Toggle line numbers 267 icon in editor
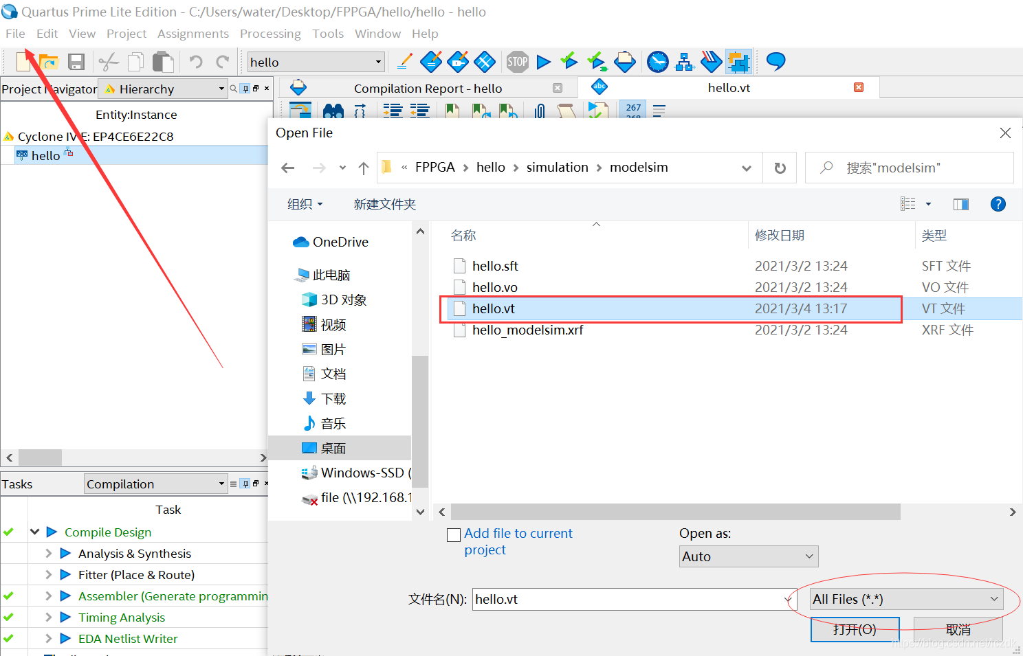Viewport: 1023px width, 656px height. pyautogui.click(x=633, y=110)
